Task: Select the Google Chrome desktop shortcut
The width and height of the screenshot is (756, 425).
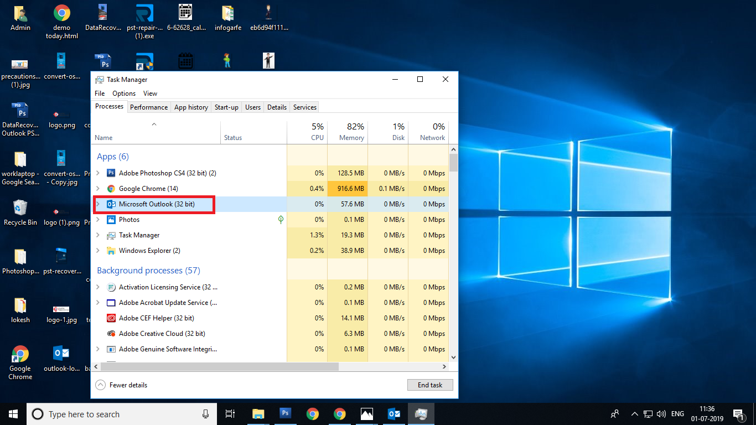Action: click(x=20, y=363)
